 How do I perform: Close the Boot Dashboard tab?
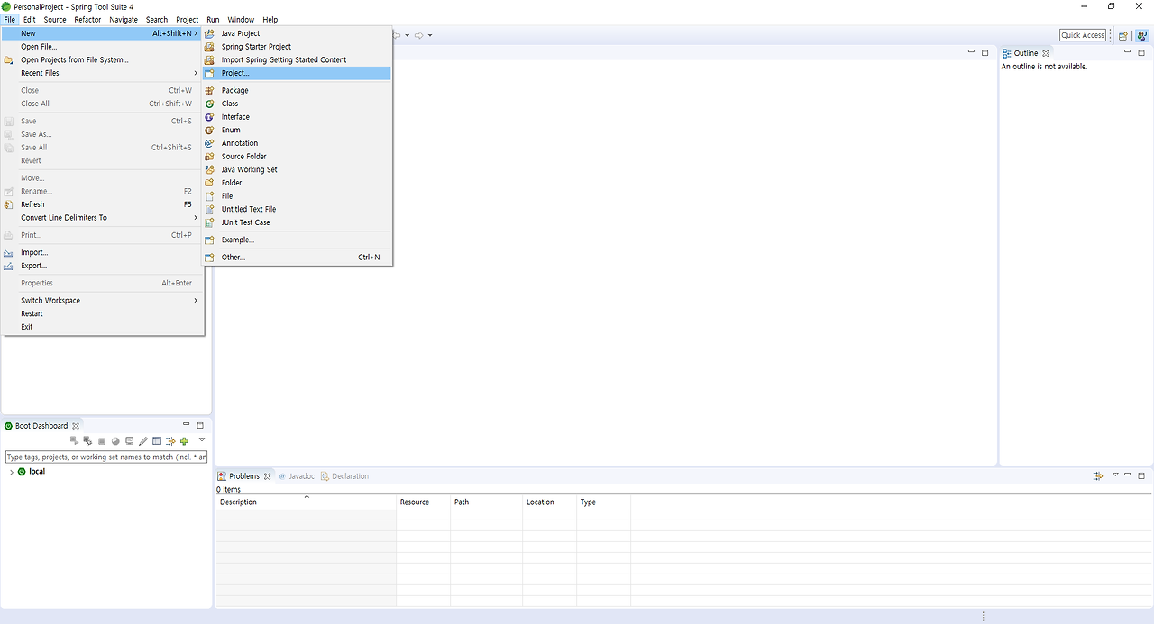coord(76,426)
